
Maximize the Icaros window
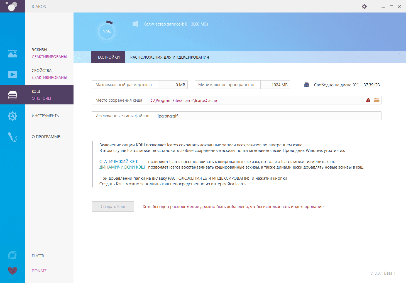[392, 7]
